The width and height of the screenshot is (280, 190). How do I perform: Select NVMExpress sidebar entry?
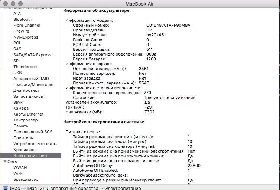pos(26,37)
